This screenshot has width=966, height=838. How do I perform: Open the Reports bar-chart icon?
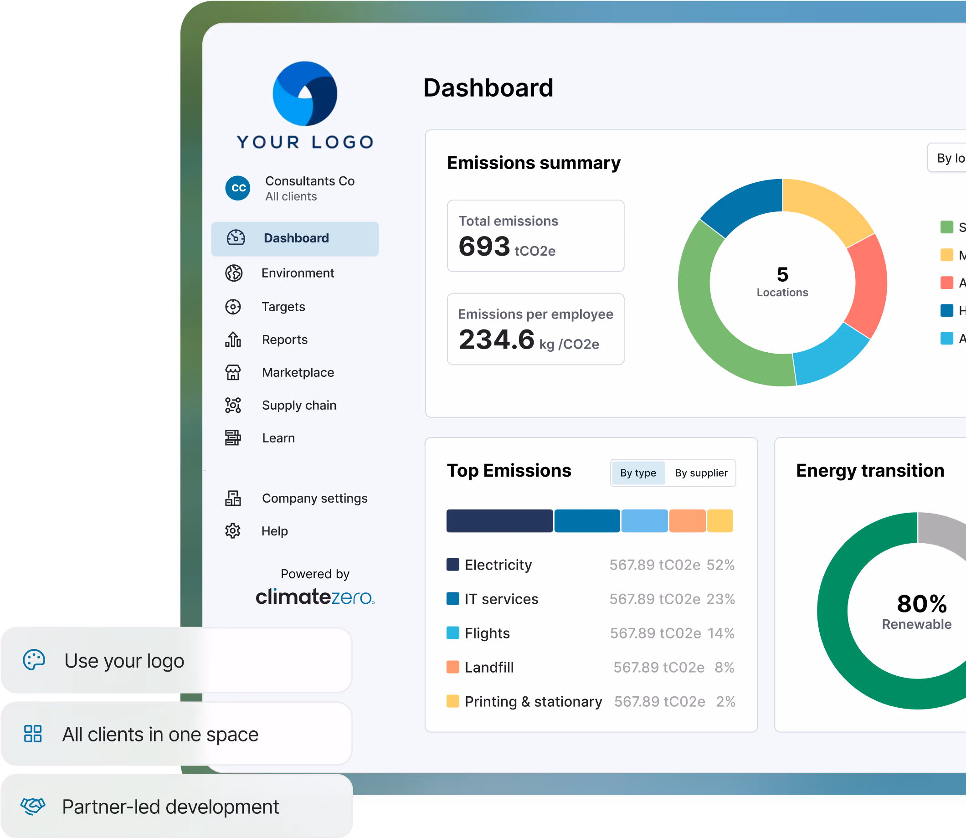click(233, 339)
